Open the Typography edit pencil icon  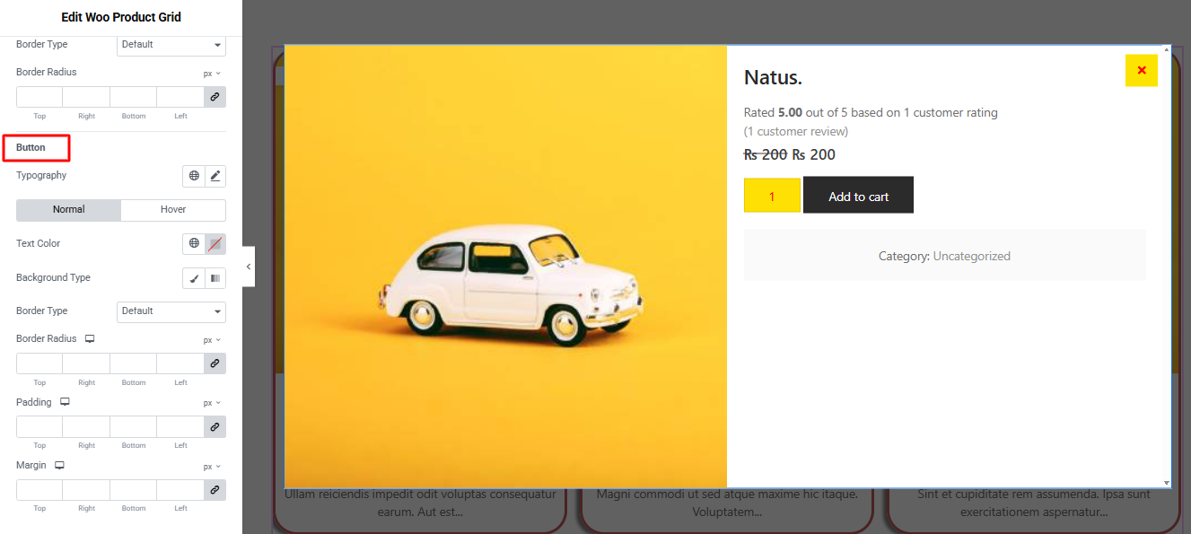215,176
